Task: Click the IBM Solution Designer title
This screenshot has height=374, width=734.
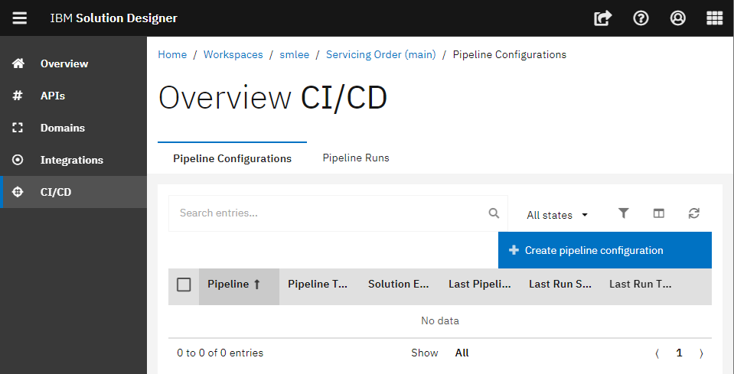Action: [114, 18]
